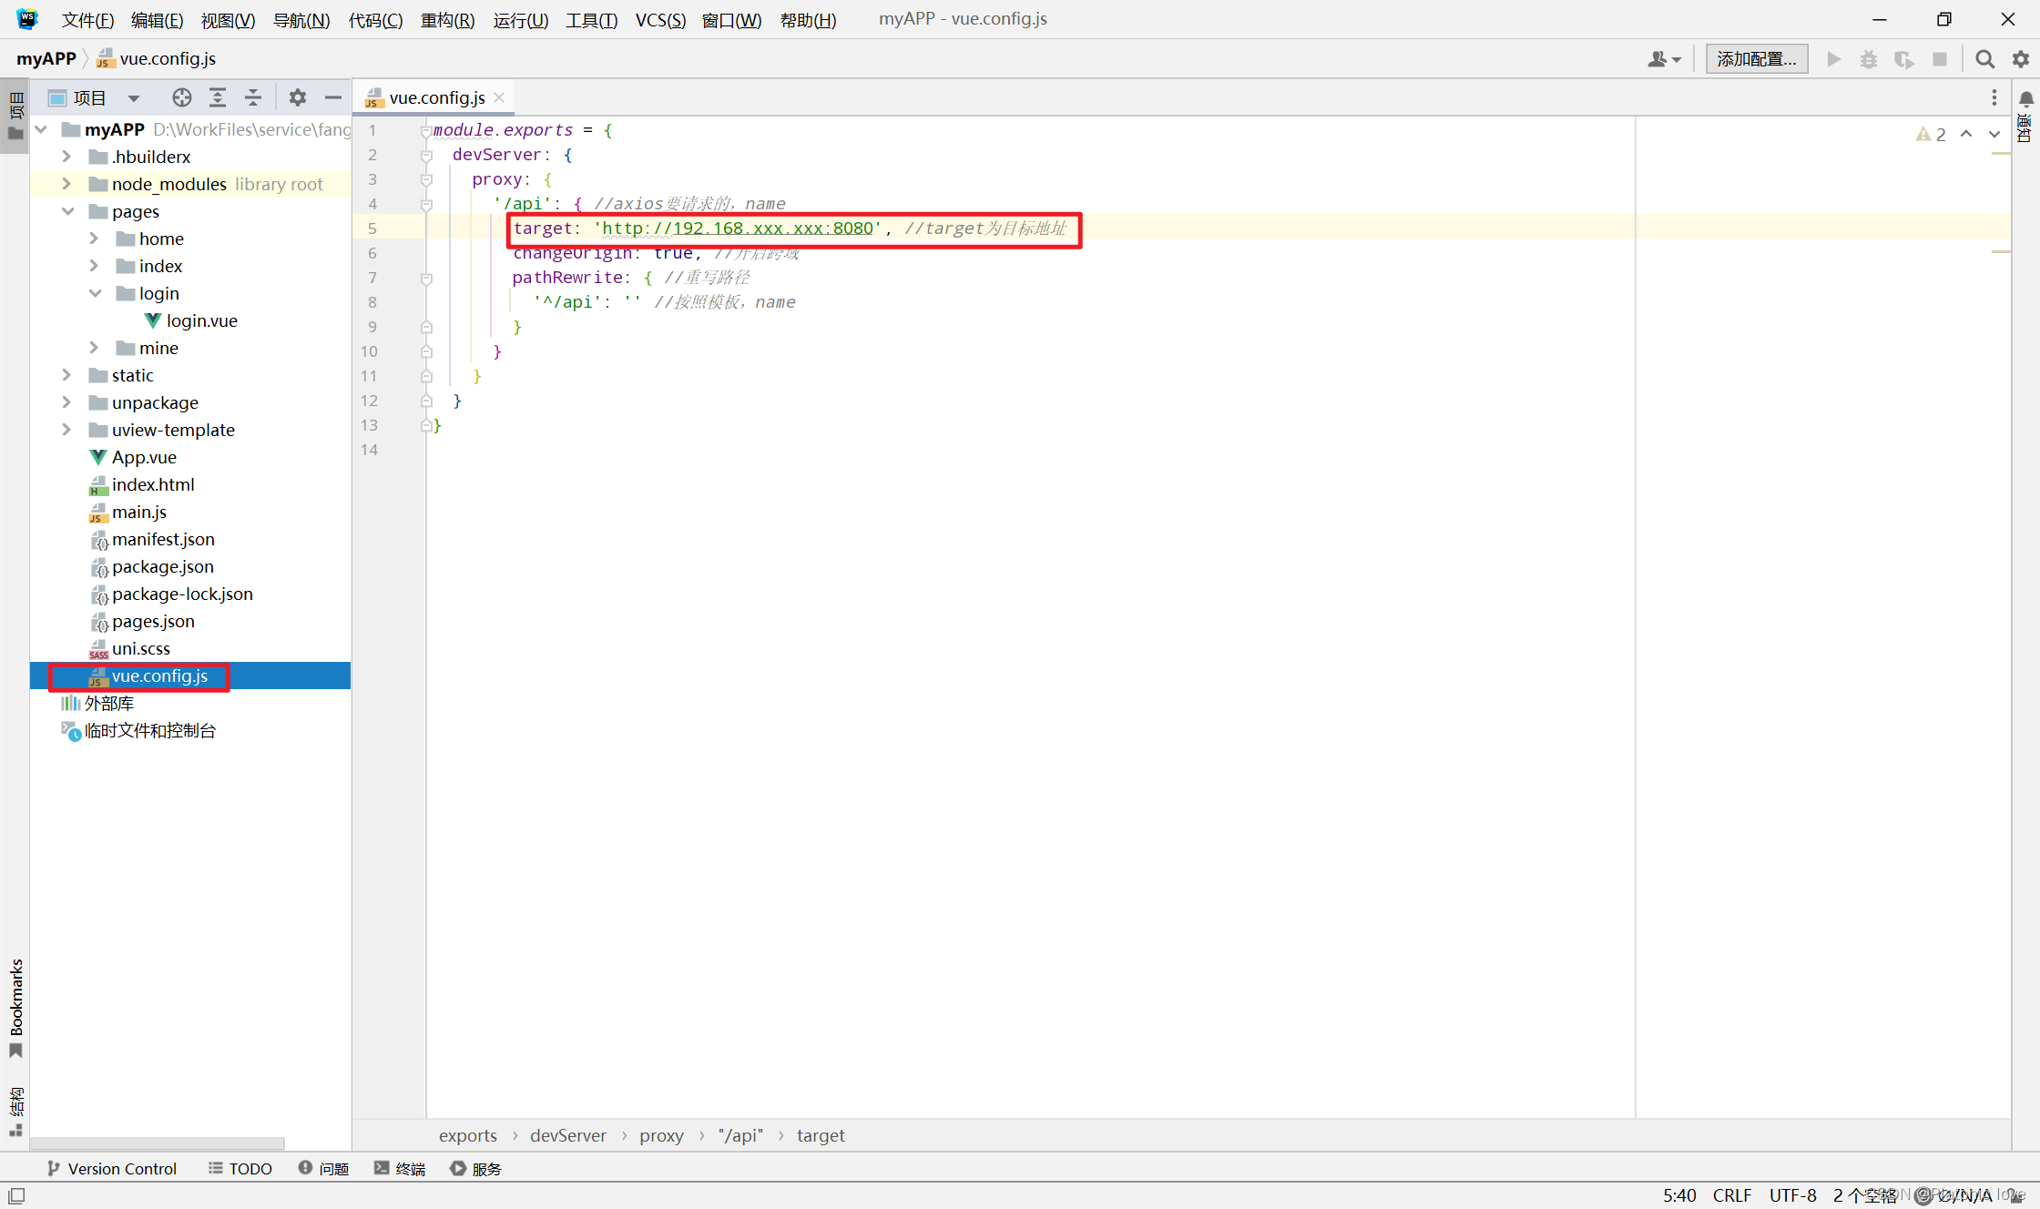Select the login.vue file in tree
2040x1209 pixels.
click(x=201, y=320)
